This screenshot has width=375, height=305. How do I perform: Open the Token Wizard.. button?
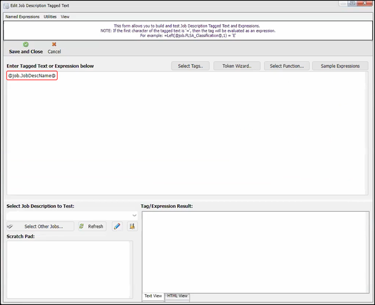coord(237,66)
